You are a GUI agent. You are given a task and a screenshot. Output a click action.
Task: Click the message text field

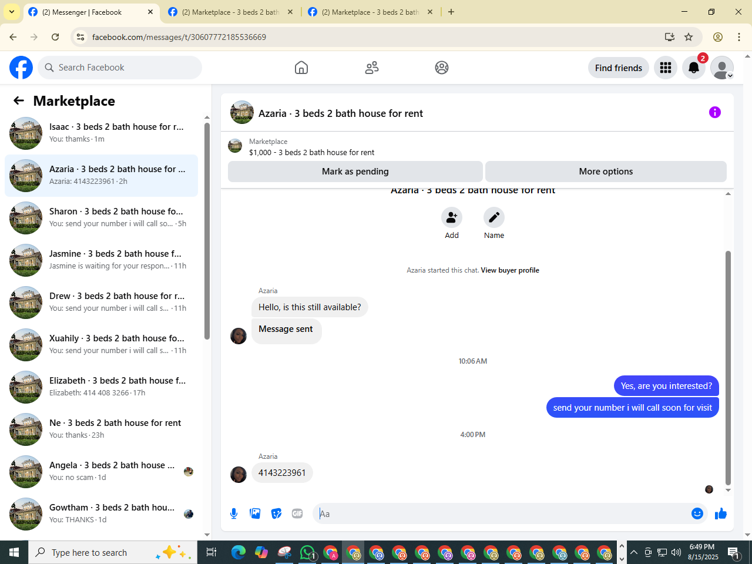coord(502,513)
